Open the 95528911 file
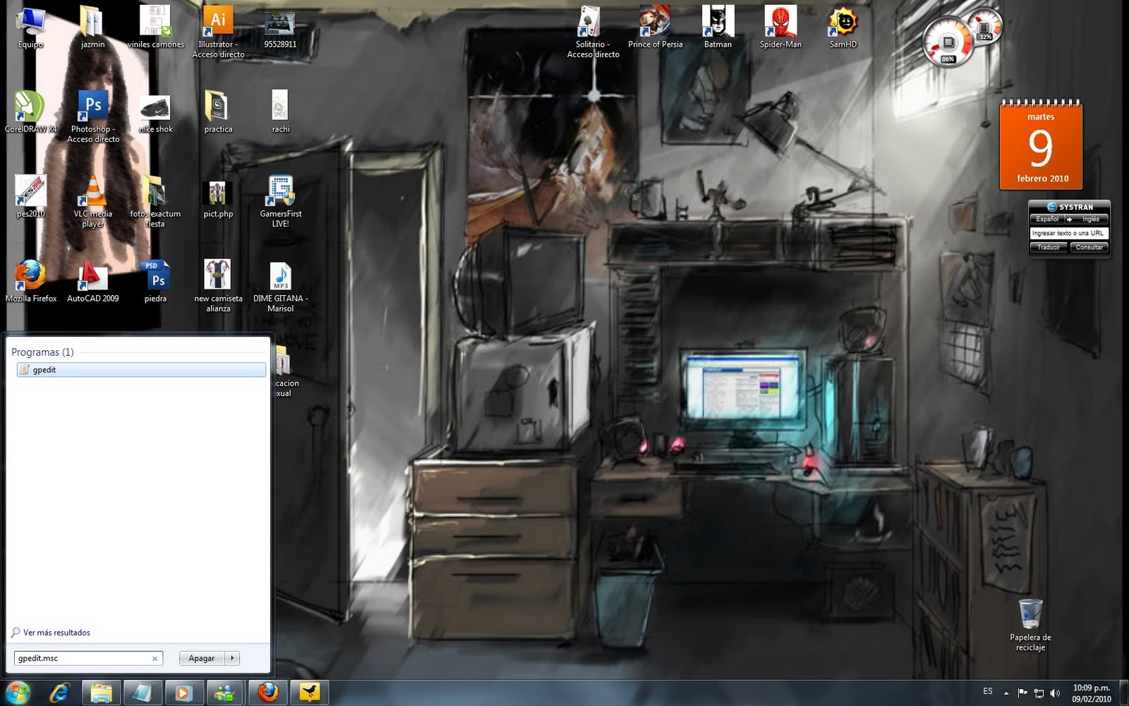The image size is (1129, 706). 280,28
